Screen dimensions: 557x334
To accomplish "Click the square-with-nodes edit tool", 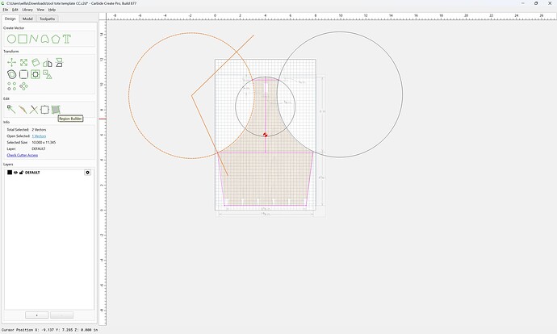I will [44, 110].
